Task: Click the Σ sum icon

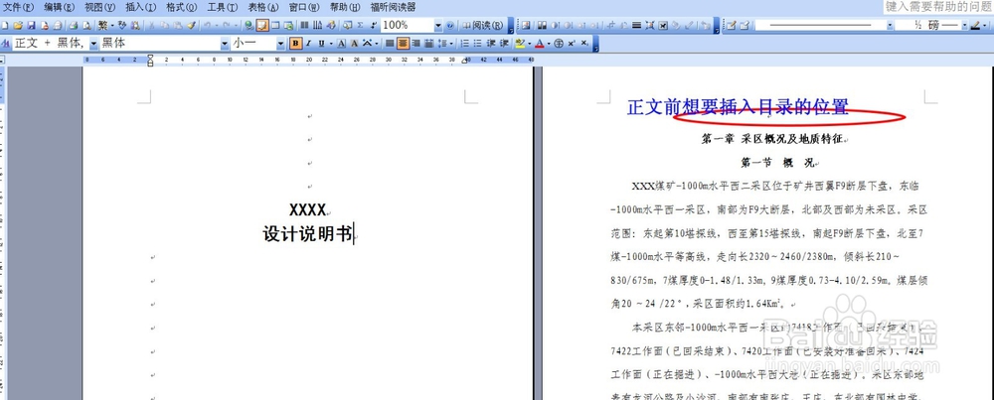Action: [360, 26]
